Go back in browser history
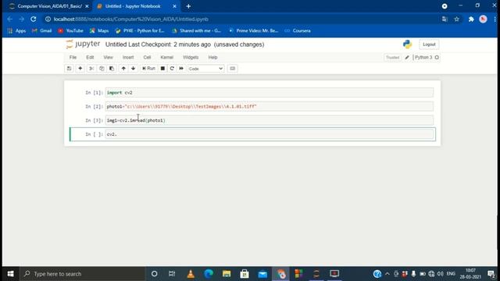 click(10, 19)
